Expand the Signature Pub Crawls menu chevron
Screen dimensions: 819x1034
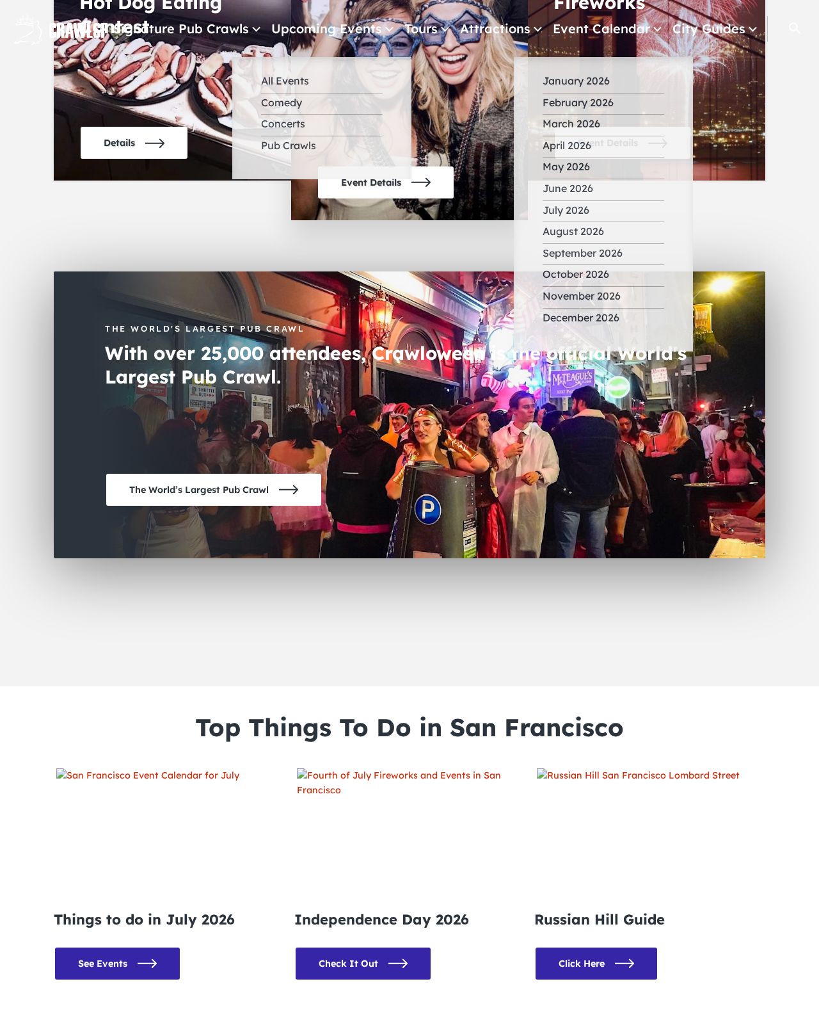click(256, 29)
